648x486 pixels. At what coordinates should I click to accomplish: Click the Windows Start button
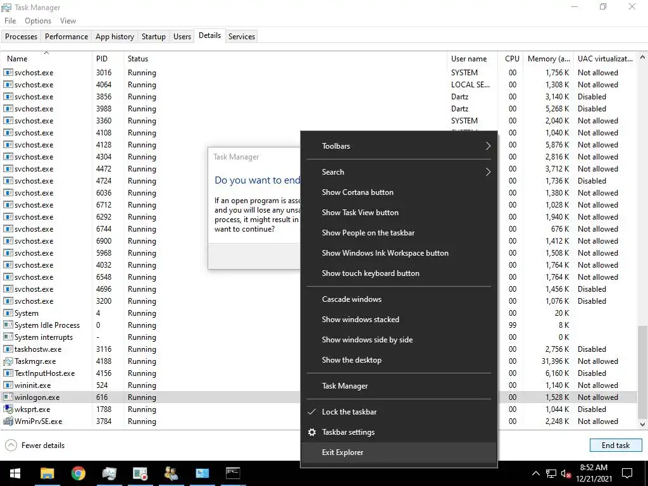[15, 473]
